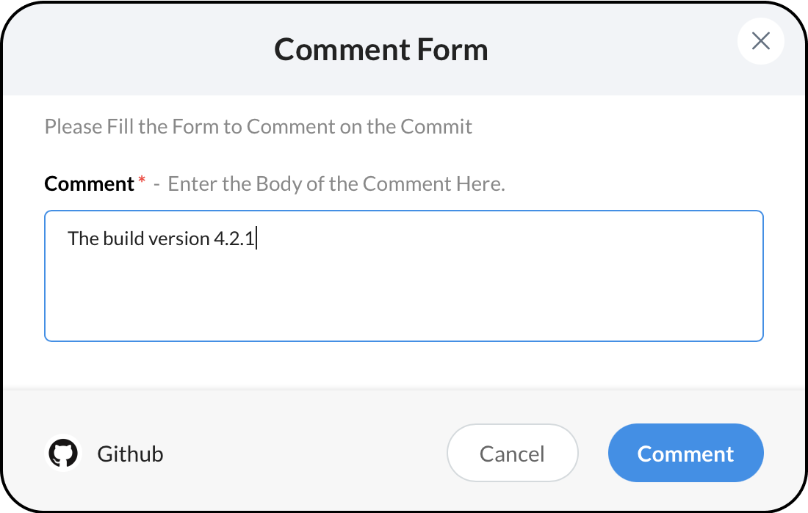Click the Github label text
This screenshot has width=808, height=513.
click(130, 454)
